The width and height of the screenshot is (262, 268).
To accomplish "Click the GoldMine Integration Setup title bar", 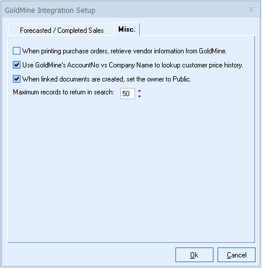I will (125, 10).
